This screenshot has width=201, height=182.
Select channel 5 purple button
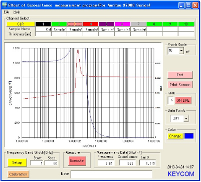click(106, 24)
